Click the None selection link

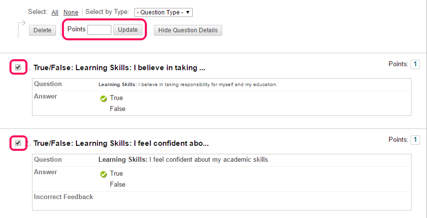click(71, 12)
